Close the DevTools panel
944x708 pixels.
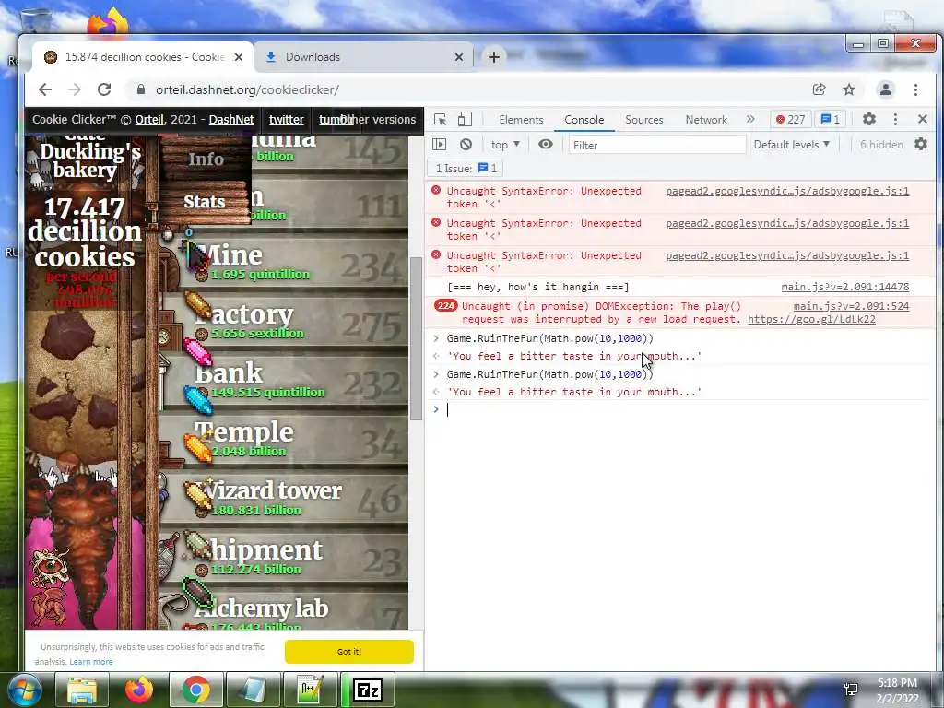coord(922,119)
